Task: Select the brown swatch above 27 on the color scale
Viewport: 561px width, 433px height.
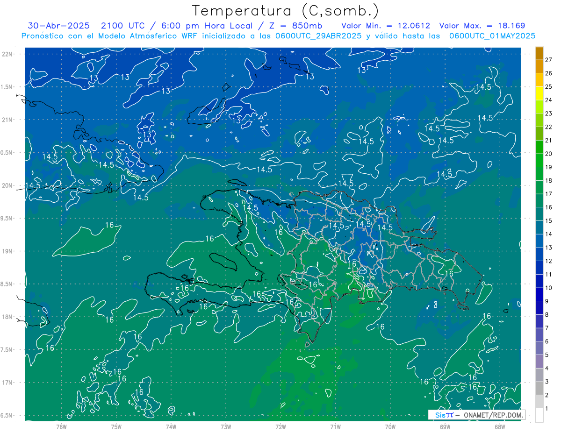Action: tap(539, 53)
